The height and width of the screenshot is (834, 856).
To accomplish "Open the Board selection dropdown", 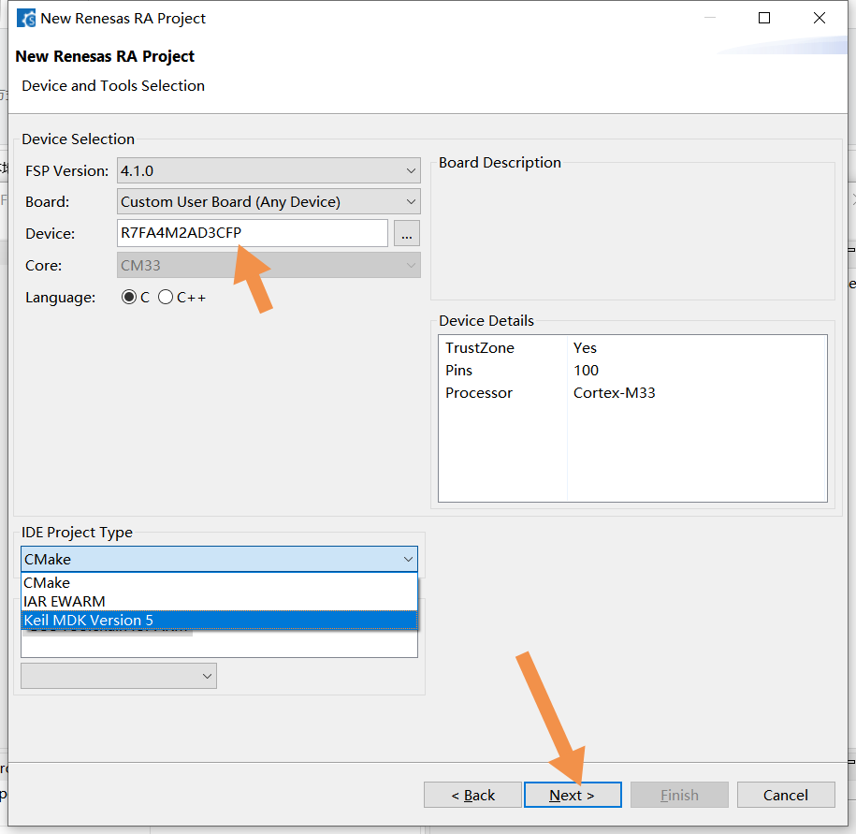I will pos(268,202).
